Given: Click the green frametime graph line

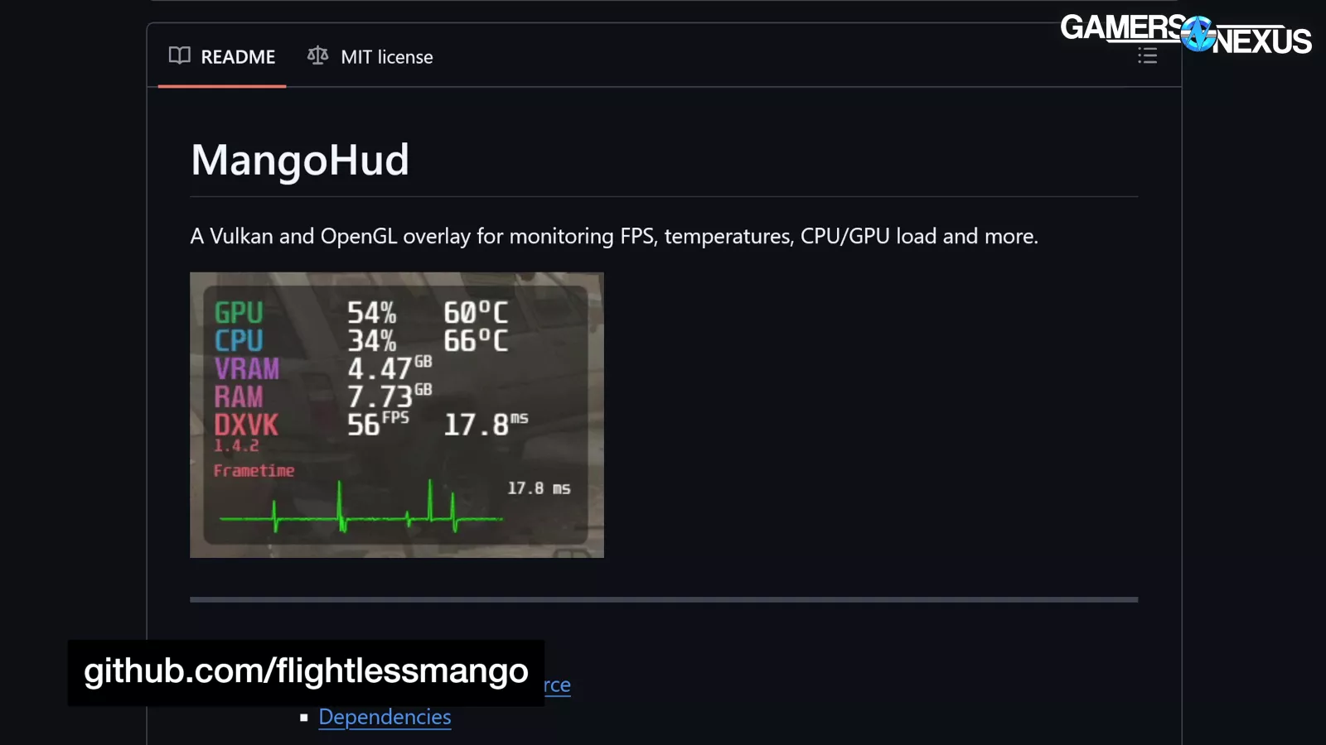Looking at the screenshot, I should point(361,507).
